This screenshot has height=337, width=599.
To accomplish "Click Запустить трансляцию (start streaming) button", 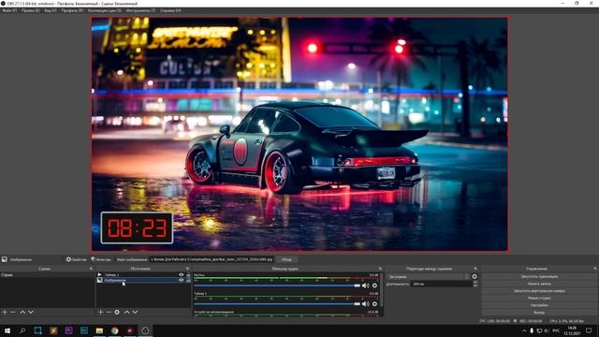I will click(x=539, y=276).
